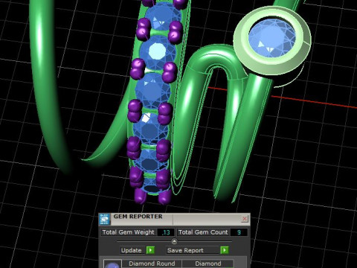Collapse the Gem Reporter summary section
This screenshot has height=268, width=357.
click(x=174, y=241)
